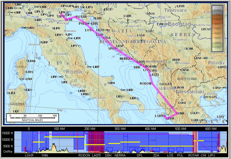Select RODON label in the profile view
Screen dimensions: 231x159
pyautogui.click(x=84, y=155)
